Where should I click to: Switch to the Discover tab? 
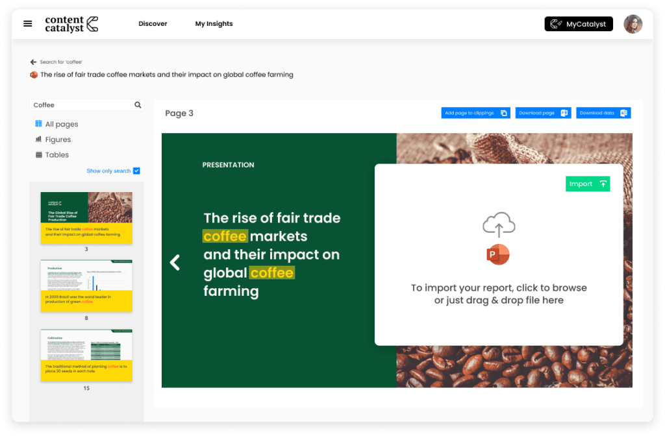[153, 23]
